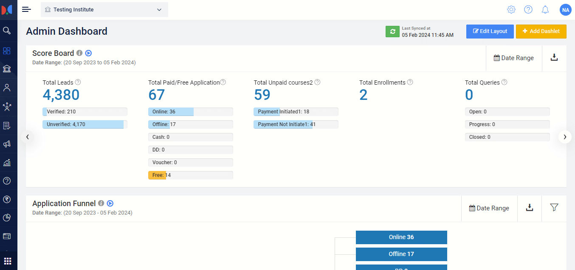Viewport: 575px width, 270px height.
Task: Open the megaphone campaigns icon in the sidebar
Action: tap(7, 144)
